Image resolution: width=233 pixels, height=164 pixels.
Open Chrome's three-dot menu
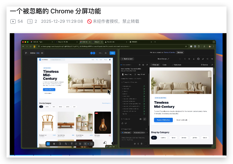pos(214,47)
